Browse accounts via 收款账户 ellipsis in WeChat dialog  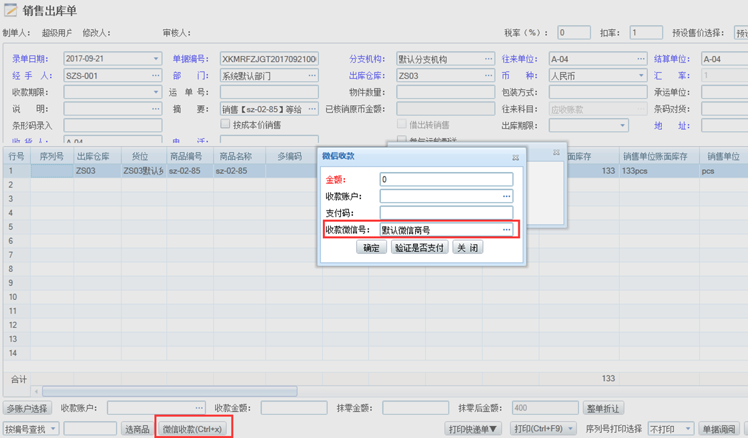(507, 195)
